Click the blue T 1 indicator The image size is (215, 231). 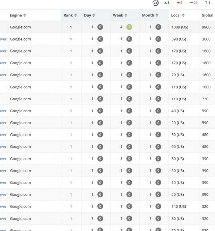tap(207, 3)
